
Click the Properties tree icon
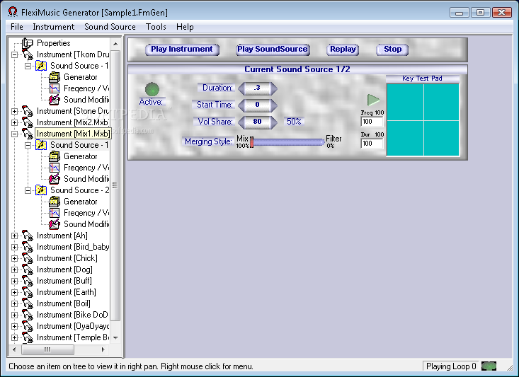click(x=27, y=43)
